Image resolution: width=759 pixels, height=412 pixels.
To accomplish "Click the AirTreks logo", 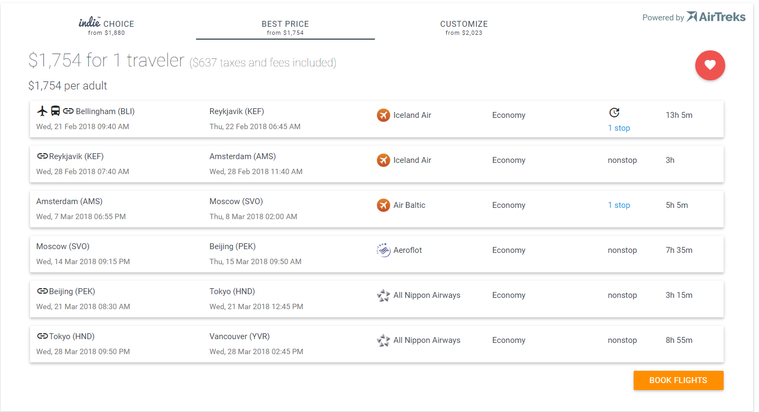I will tap(716, 17).
